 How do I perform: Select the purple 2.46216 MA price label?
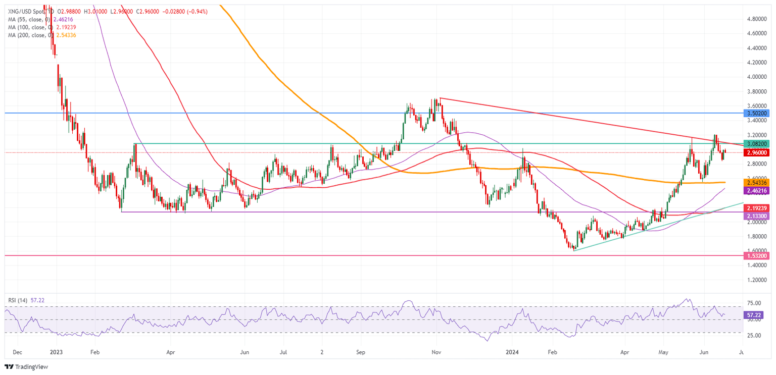pos(757,191)
